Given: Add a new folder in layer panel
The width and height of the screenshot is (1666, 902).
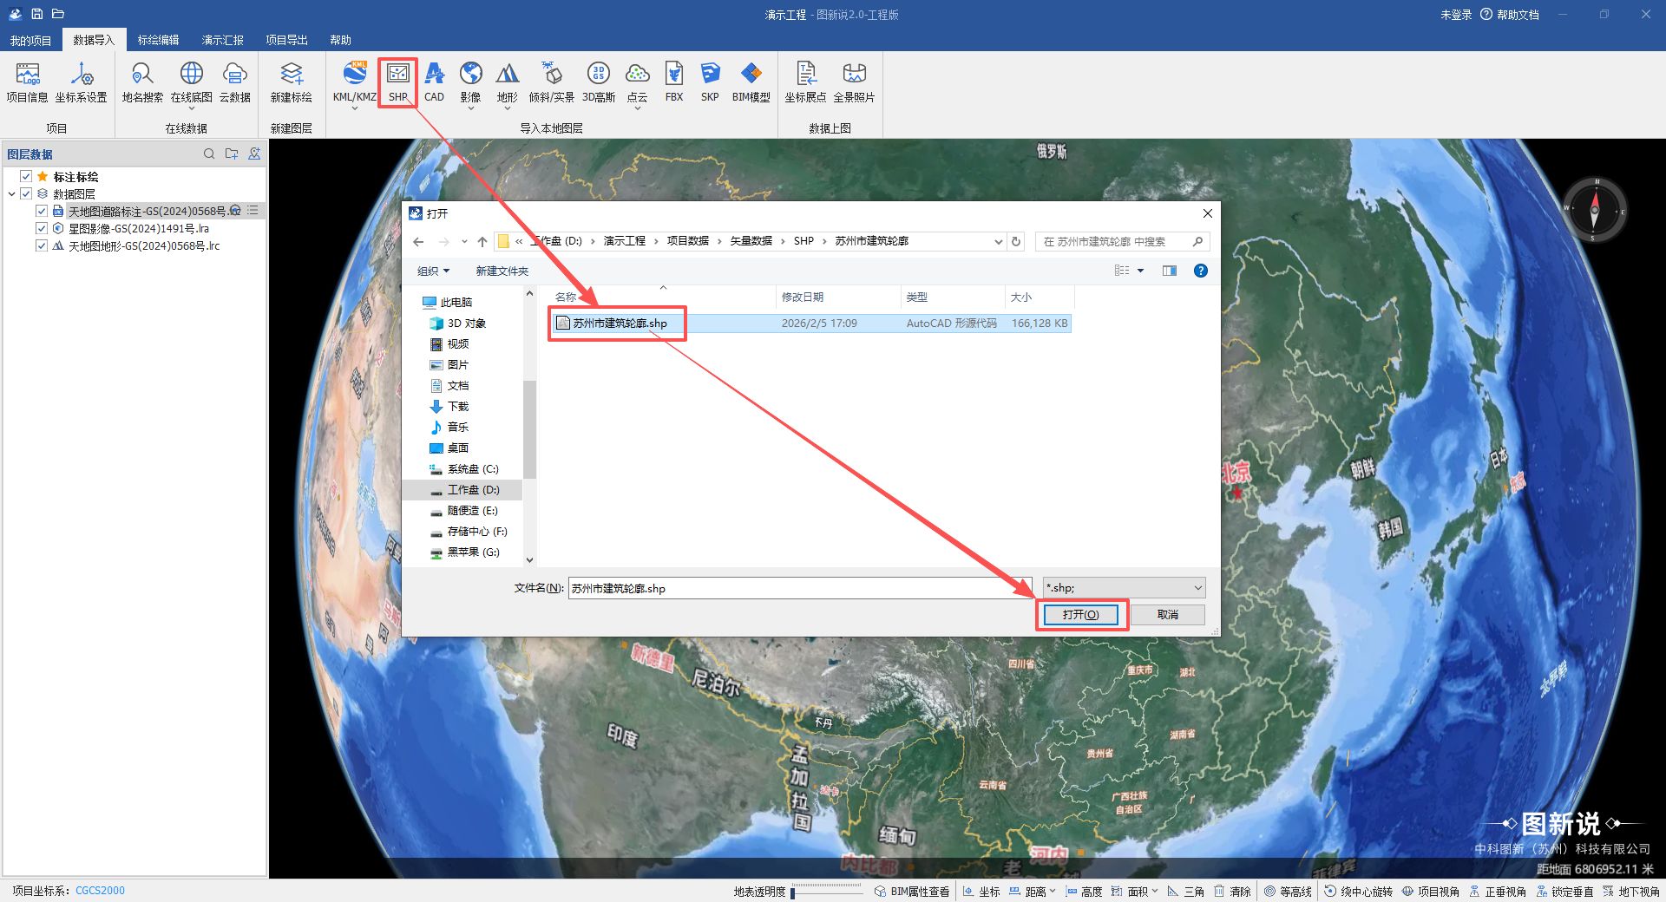Looking at the screenshot, I should point(232,154).
